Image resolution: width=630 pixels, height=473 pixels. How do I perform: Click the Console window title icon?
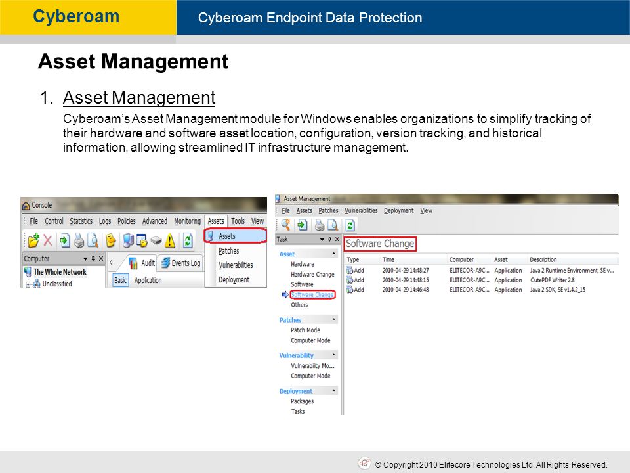[x=26, y=206]
